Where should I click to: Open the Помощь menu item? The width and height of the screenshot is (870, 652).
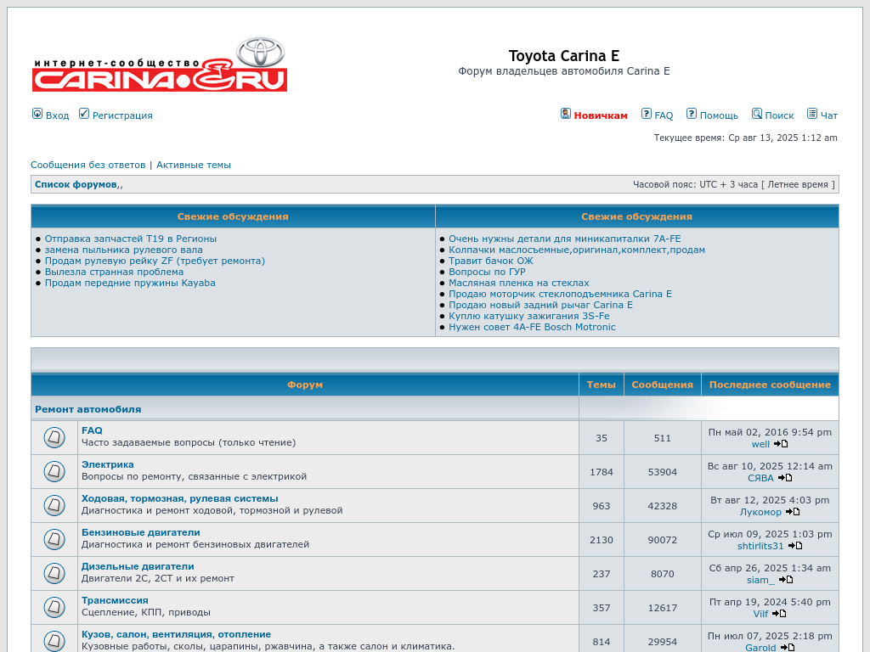[719, 115]
